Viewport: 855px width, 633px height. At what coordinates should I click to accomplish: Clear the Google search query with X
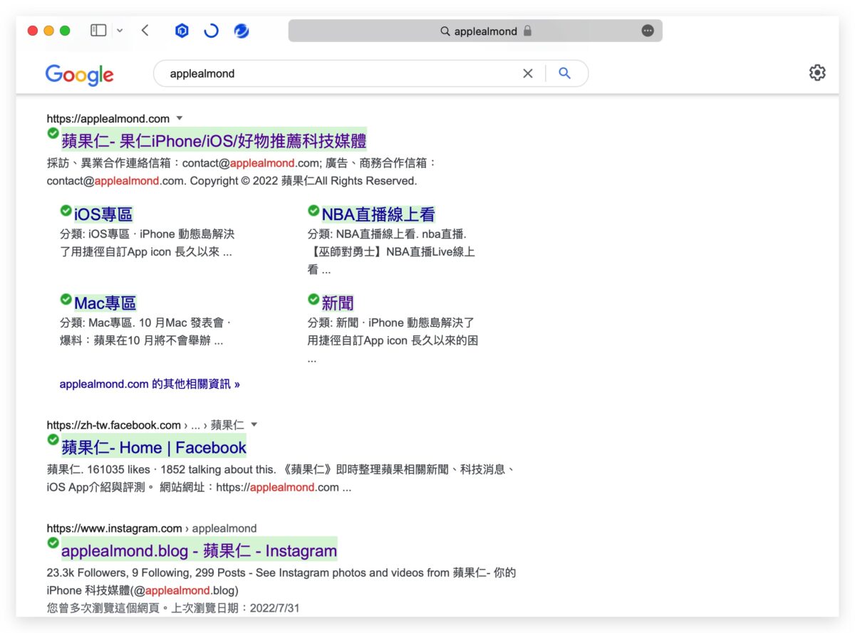[528, 73]
